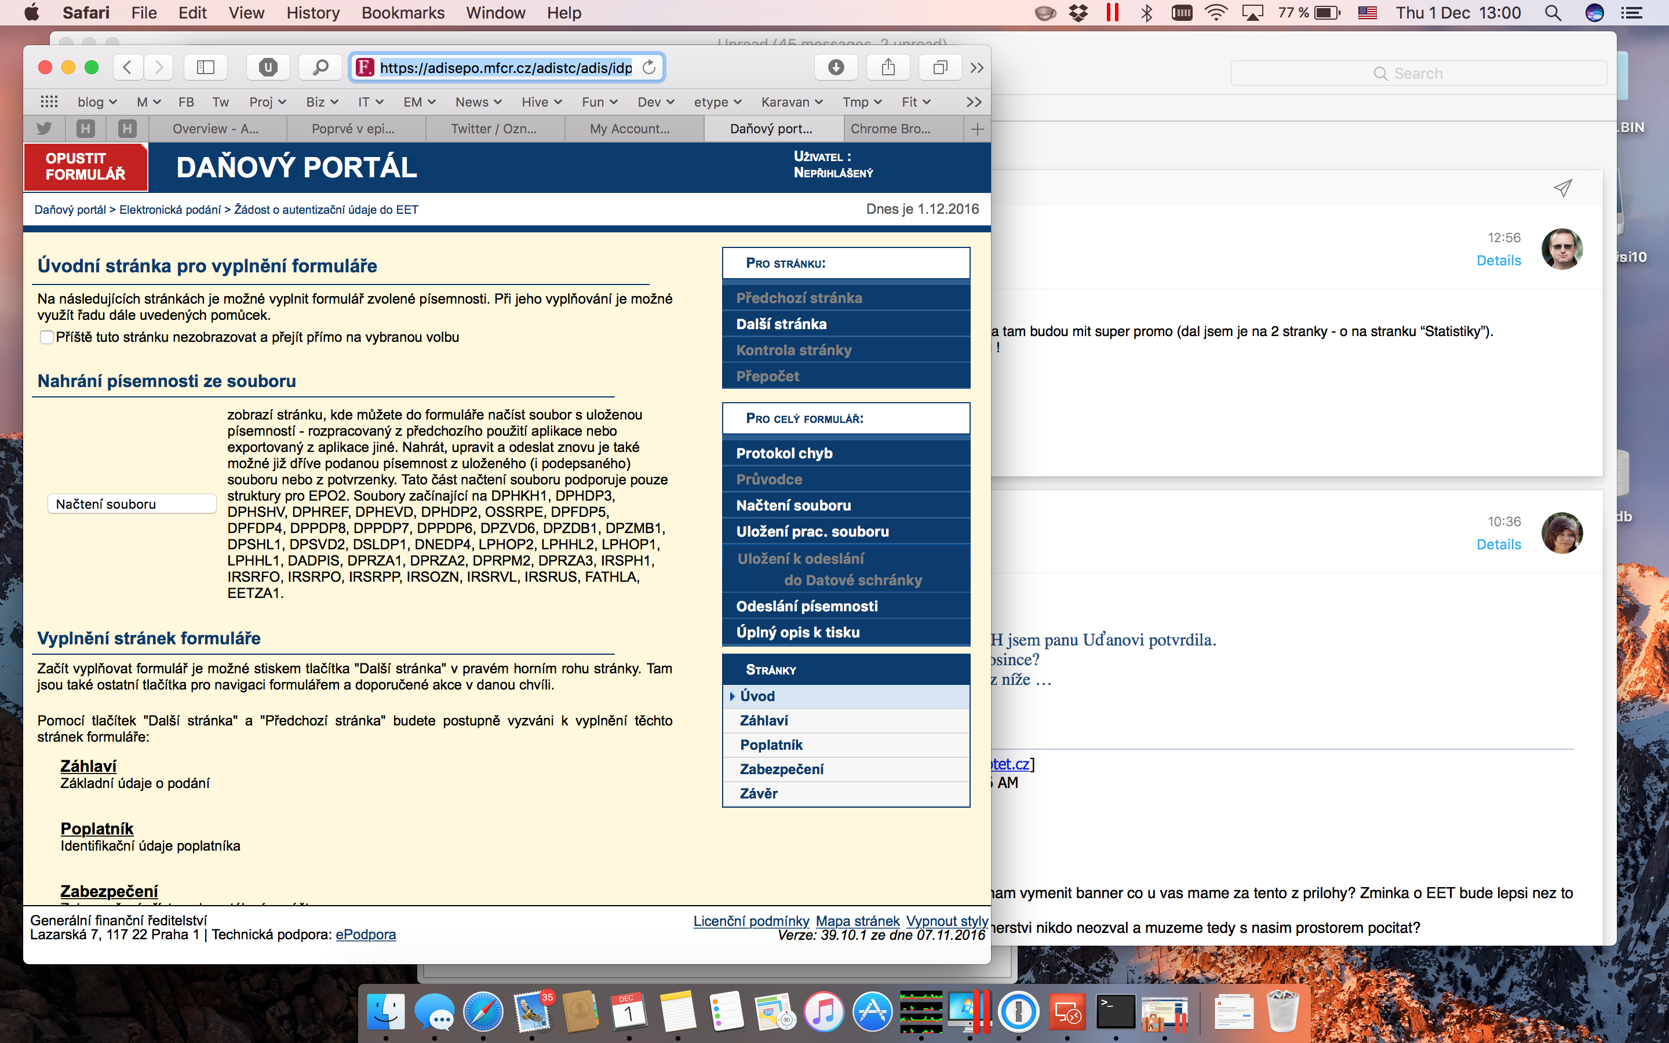Click Safari sidebar toggle icon
The width and height of the screenshot is (1669, 1043).
pos(206,67)
